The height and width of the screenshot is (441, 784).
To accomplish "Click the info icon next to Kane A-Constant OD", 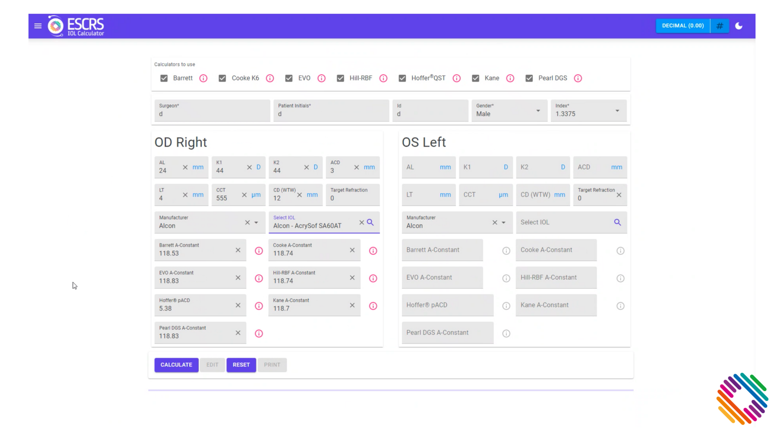I will (373, 305).
